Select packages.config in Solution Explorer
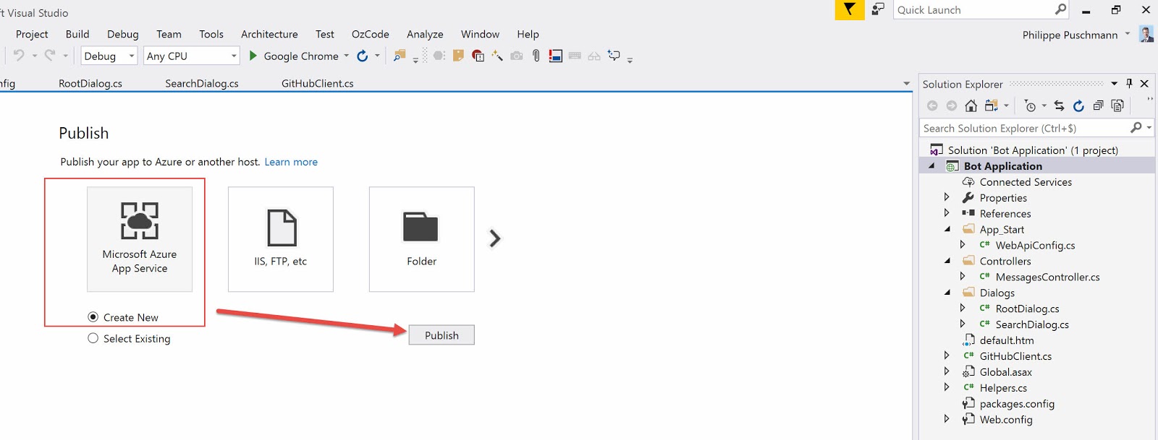Screen dimensions: 1158x440 [x=1017, y=404]
